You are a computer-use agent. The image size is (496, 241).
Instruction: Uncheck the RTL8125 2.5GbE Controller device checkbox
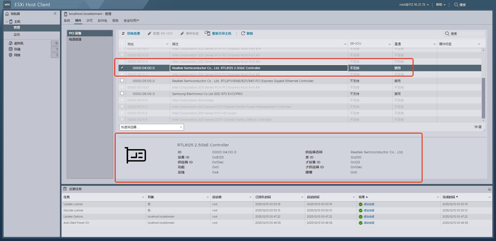point(122,68)
